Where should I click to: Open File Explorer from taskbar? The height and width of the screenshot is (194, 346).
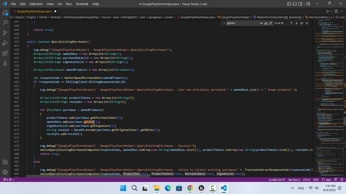156,188
